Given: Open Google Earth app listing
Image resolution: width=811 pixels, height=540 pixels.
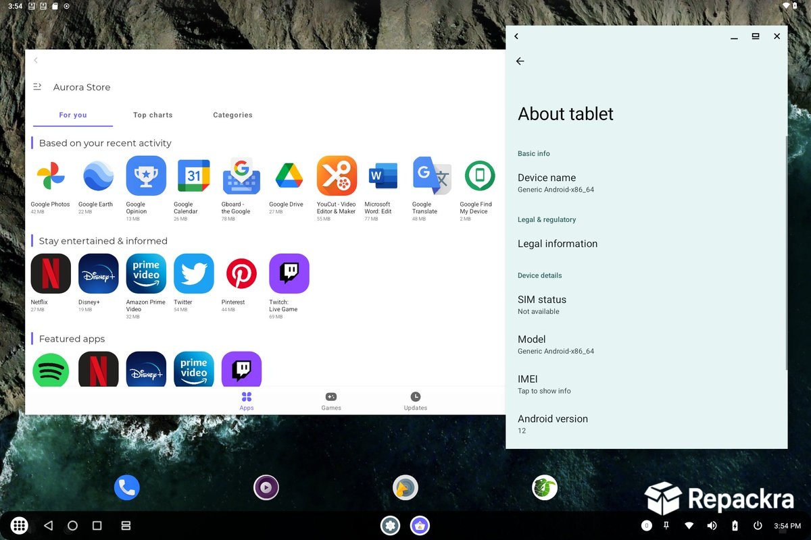Looking at the screenshot, I should [99, 176].
